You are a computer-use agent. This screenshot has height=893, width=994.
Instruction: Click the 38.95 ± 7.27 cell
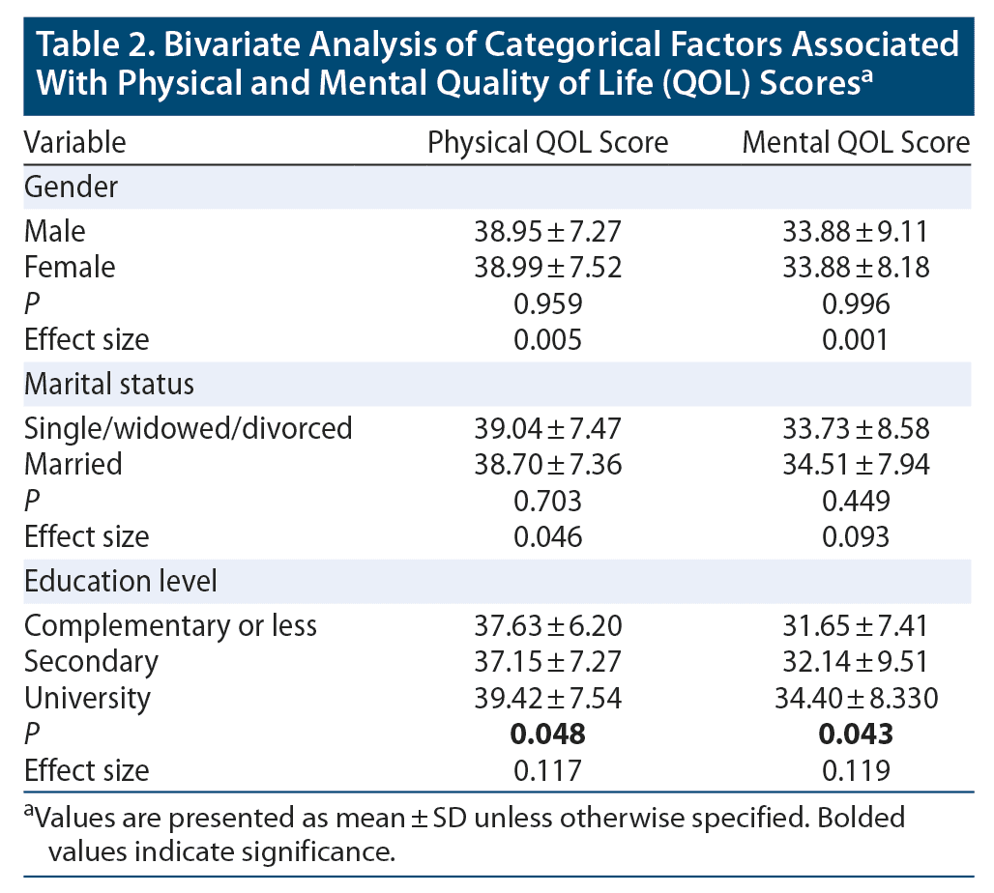point(548,231)
